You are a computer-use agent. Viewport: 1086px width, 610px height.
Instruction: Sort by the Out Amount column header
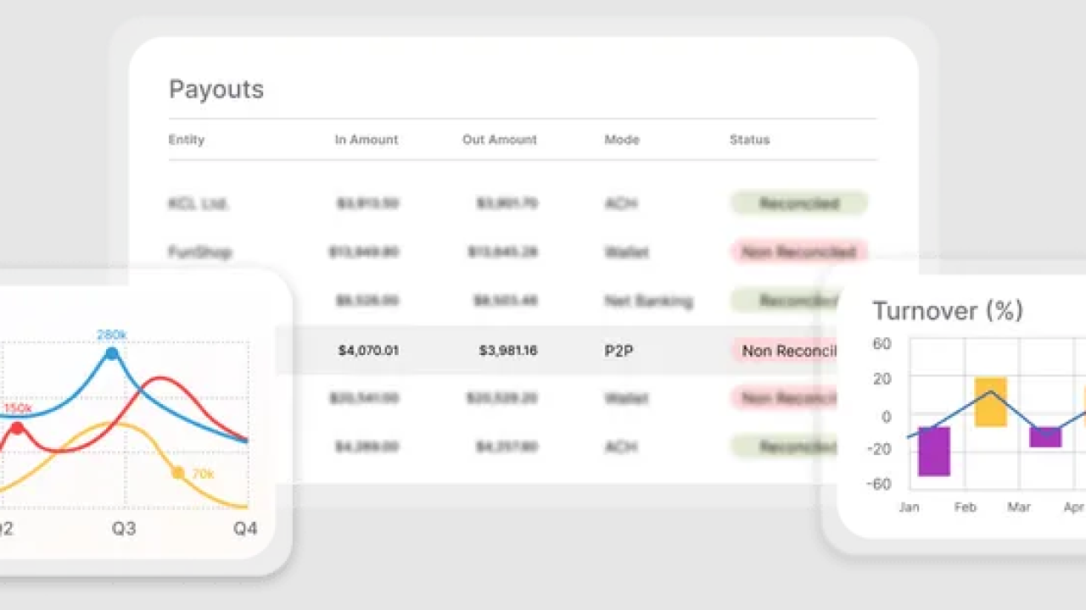[x=500, y=140]
